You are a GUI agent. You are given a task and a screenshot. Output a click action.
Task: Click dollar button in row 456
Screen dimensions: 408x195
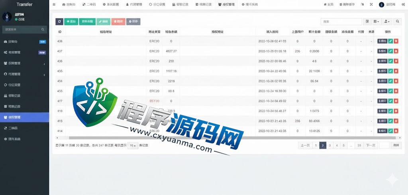click(x=382, y=81)
